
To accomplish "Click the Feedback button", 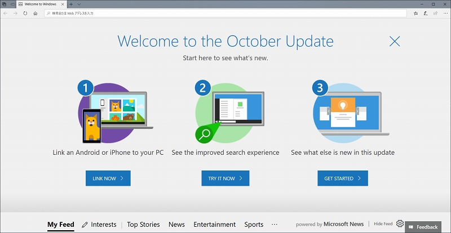I will (423, 227).
